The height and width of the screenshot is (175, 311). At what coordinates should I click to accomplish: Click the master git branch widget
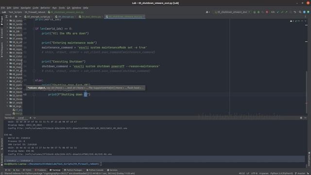(x=300, y=174)
